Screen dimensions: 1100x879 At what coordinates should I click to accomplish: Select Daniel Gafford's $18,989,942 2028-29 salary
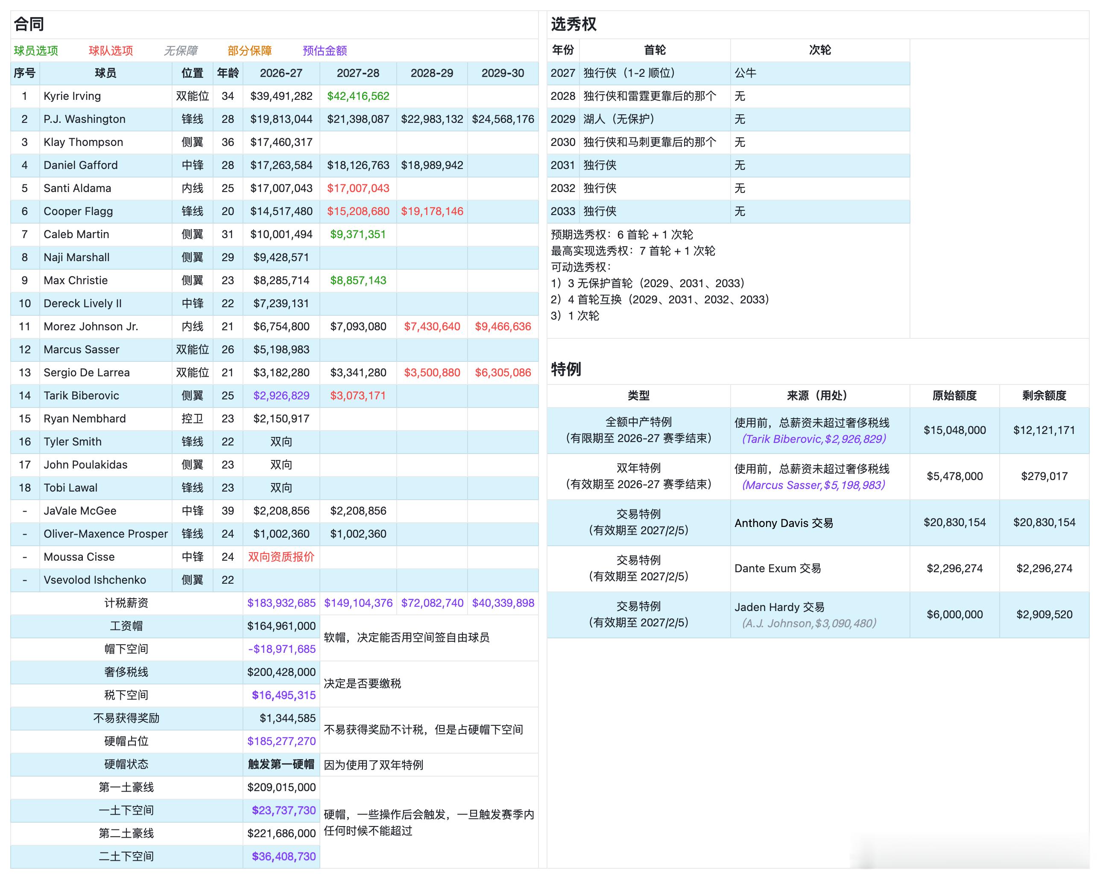432,165
